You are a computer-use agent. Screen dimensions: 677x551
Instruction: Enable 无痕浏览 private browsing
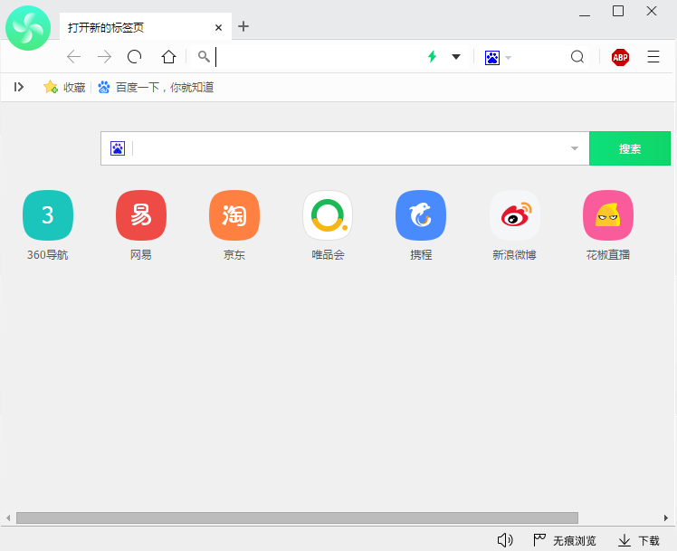pos(564,540)
